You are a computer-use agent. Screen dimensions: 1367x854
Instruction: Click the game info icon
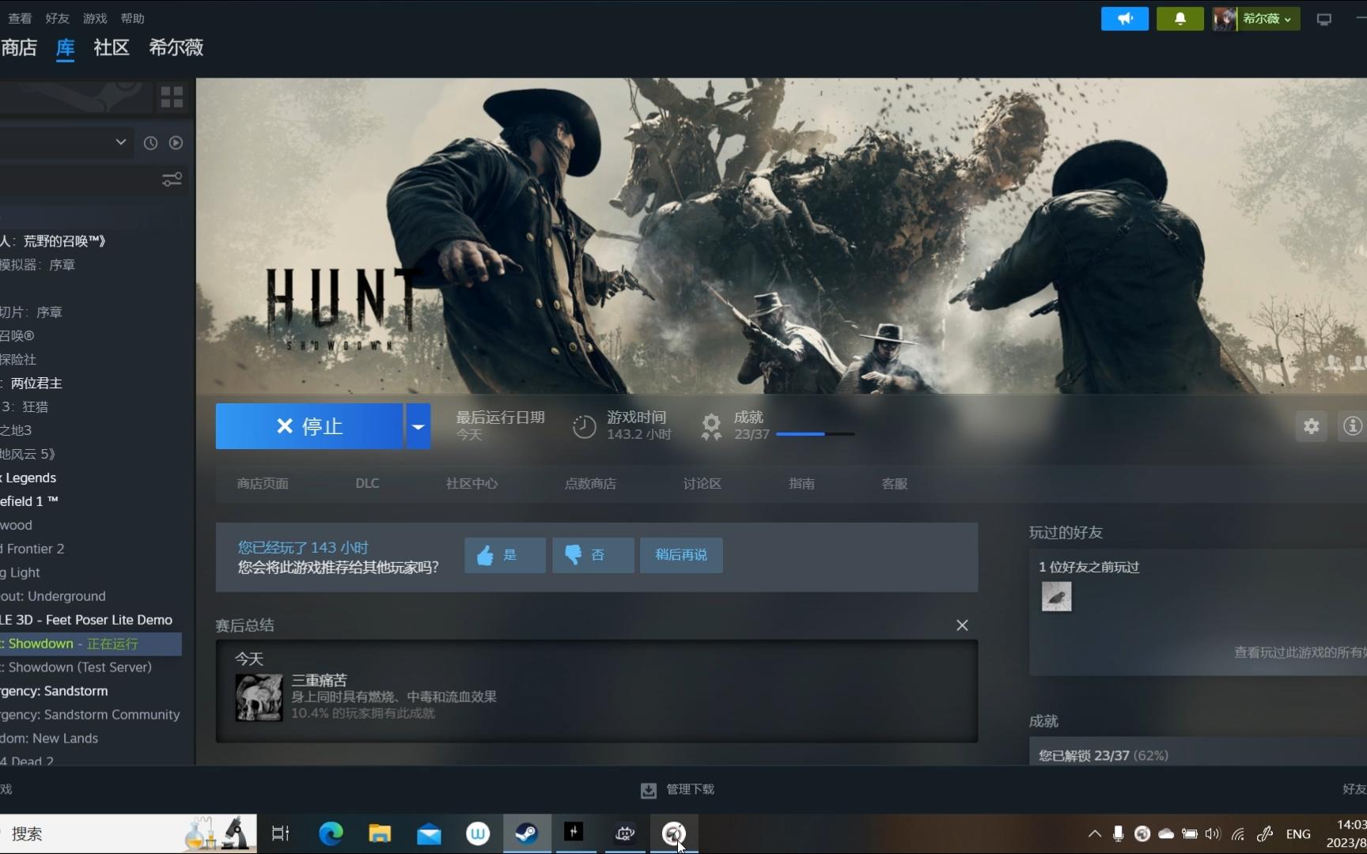1352,426
